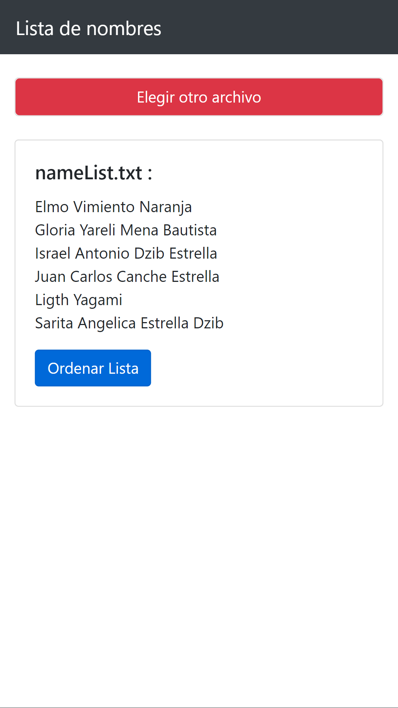
Task: Click the "Lista de nombres" header title
Action: [x=89, y=28]
